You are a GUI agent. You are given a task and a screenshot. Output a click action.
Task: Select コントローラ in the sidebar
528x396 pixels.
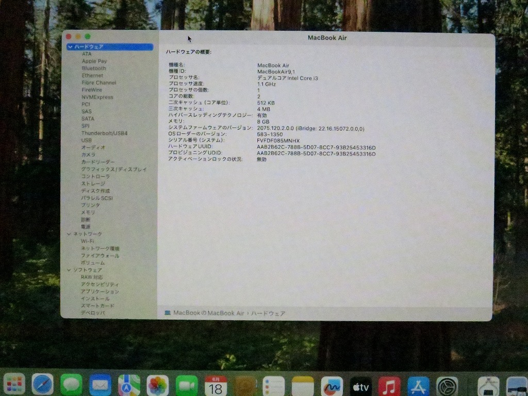(x=95, y=177)
